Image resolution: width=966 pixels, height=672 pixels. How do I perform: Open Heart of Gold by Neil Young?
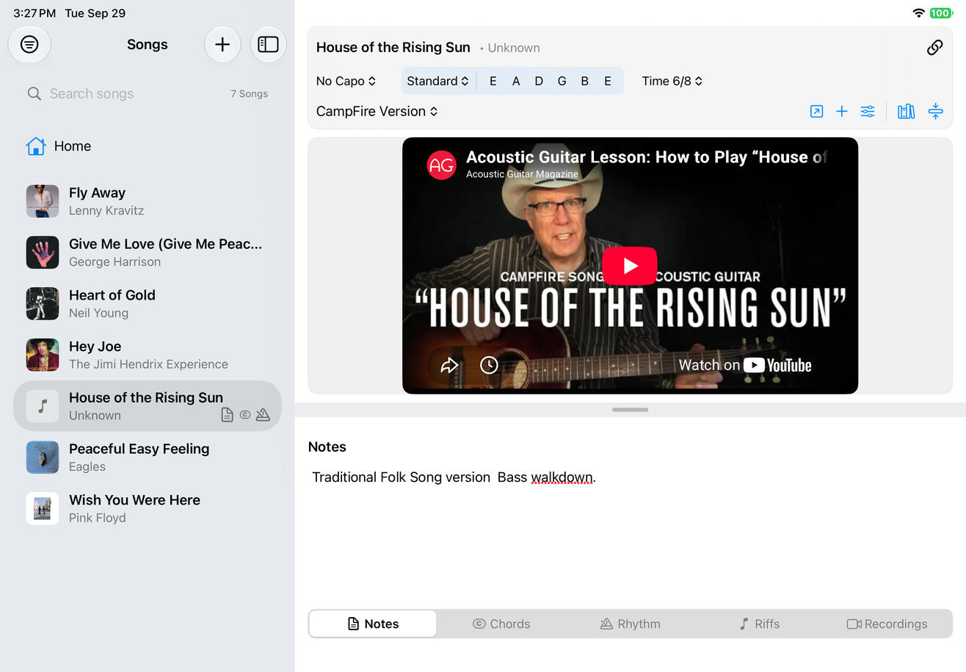148,303
